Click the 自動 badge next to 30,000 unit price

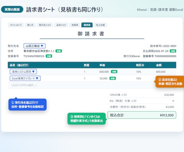point(112,78)
